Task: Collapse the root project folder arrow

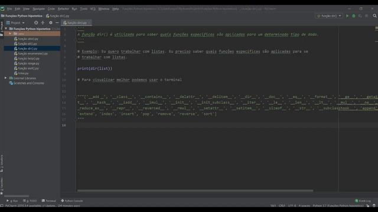Action: pyautogui.click(x=6, y=29)
